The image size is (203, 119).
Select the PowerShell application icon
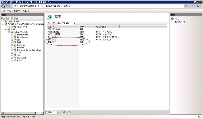pyautogui.click(x=15, y=58)
